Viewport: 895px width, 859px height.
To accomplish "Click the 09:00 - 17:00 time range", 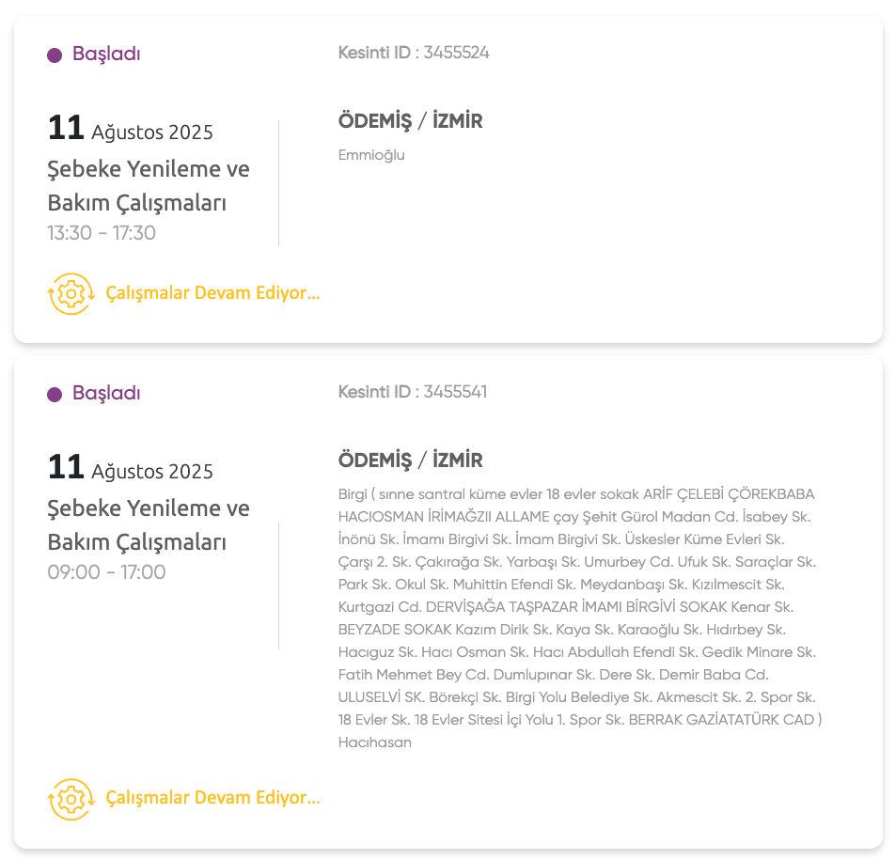I will (106, 572).
